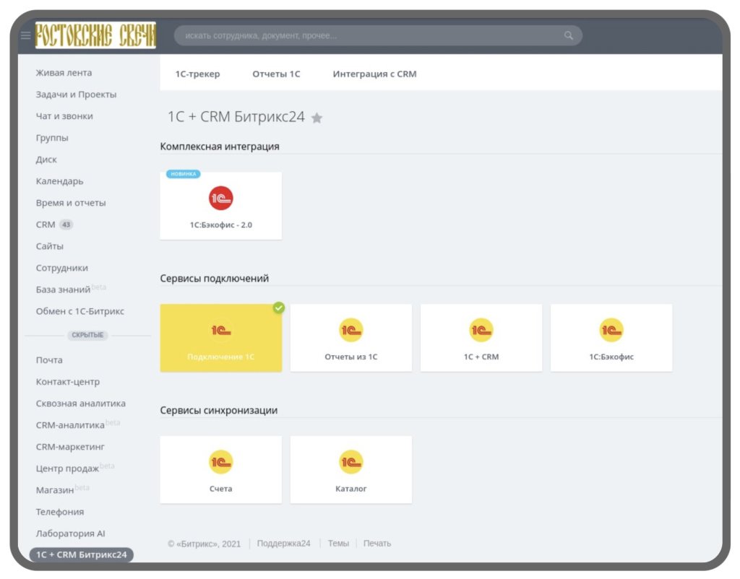The width and height of the screenshot is (740, 579).
Task: Click the search magnifier icon
Action: click(x=568, y=35)
